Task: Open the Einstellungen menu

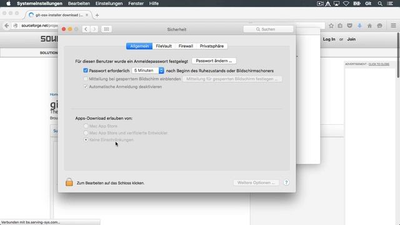Action: (x=109, y=4)
